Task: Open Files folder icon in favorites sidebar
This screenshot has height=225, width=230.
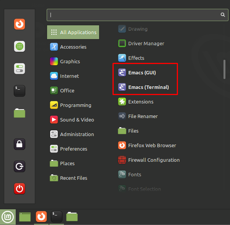Action: [20, 113]
